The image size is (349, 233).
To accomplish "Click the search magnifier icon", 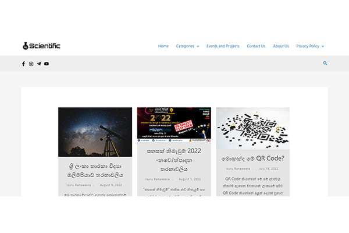I will click(325, 63).
